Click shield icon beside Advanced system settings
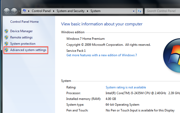 point(6,50)
